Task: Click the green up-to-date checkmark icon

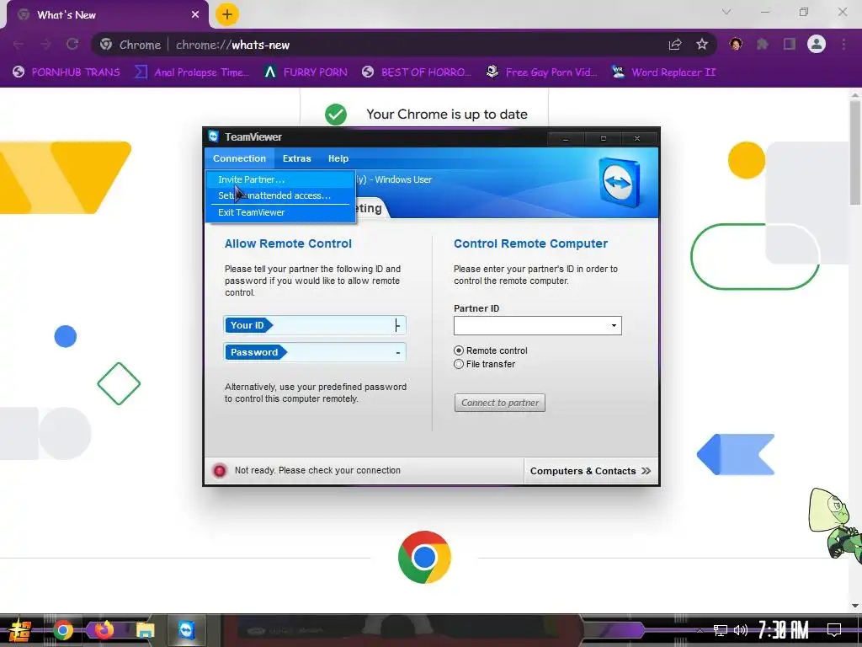Action: [336, 115]
